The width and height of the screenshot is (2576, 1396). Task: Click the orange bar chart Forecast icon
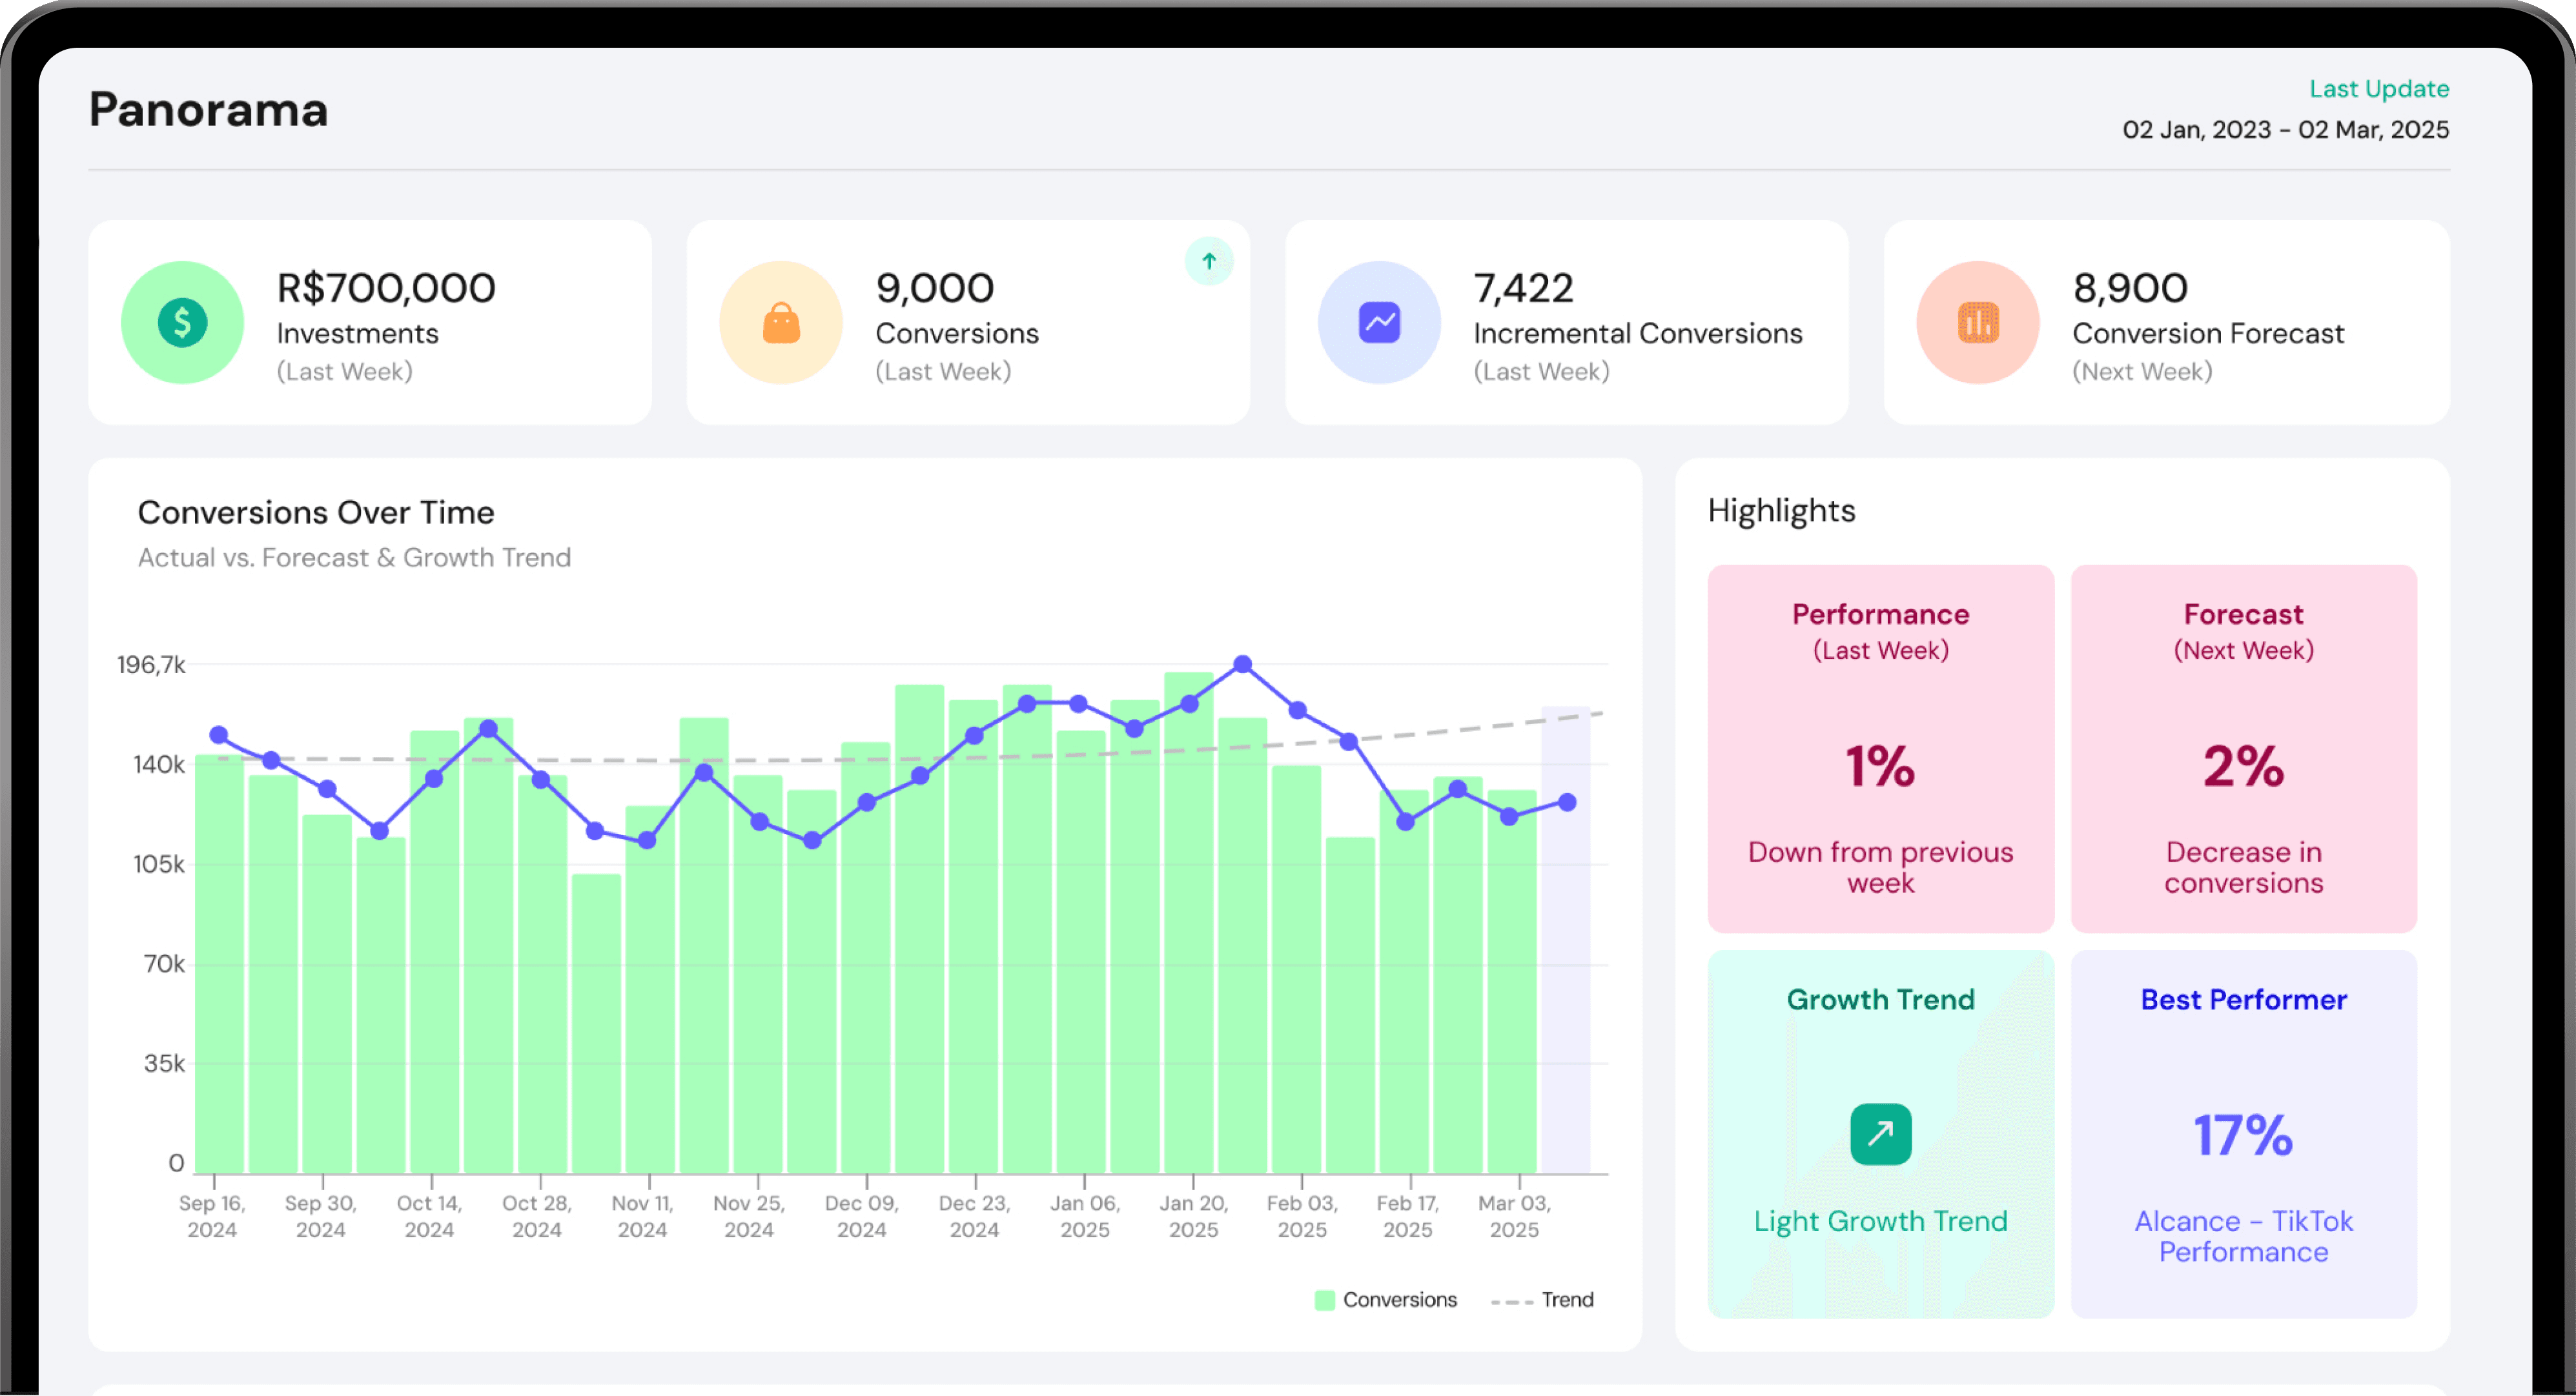click(1977, 322)
